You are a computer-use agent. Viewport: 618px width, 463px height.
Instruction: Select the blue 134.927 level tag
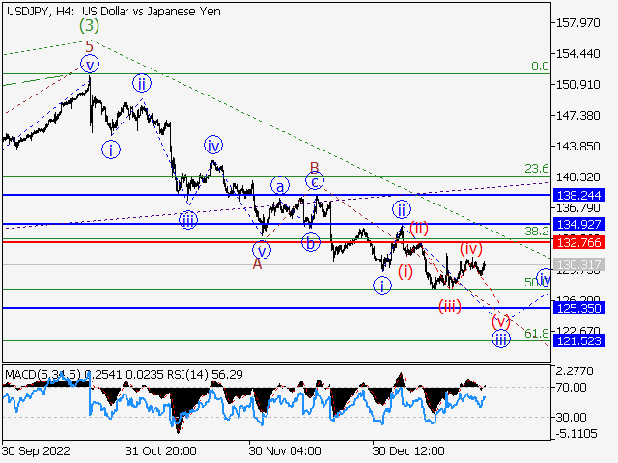579,224
